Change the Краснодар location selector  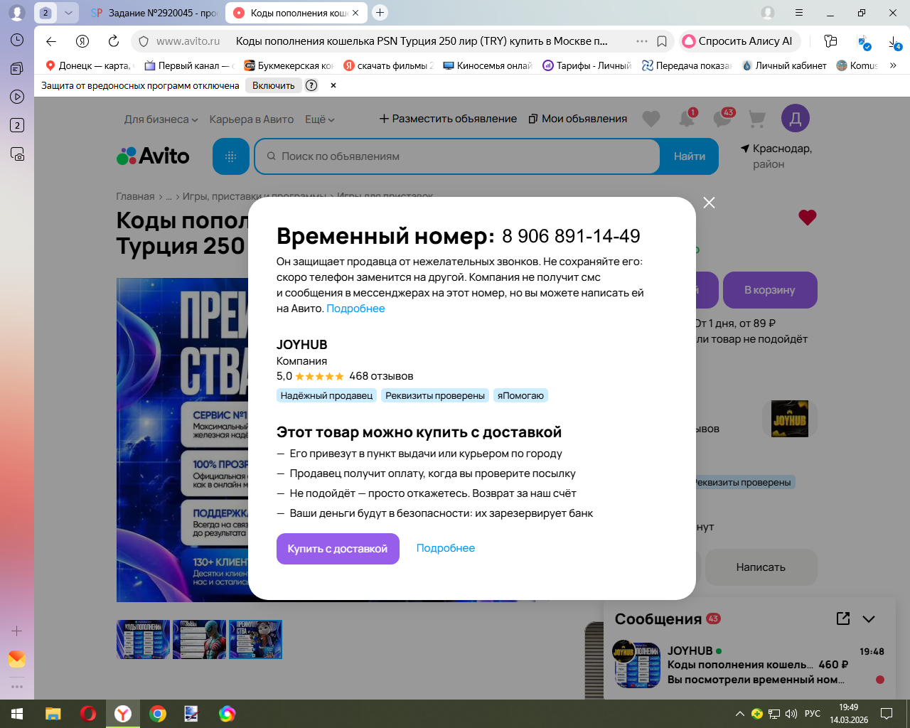click(x=776, y=156)
